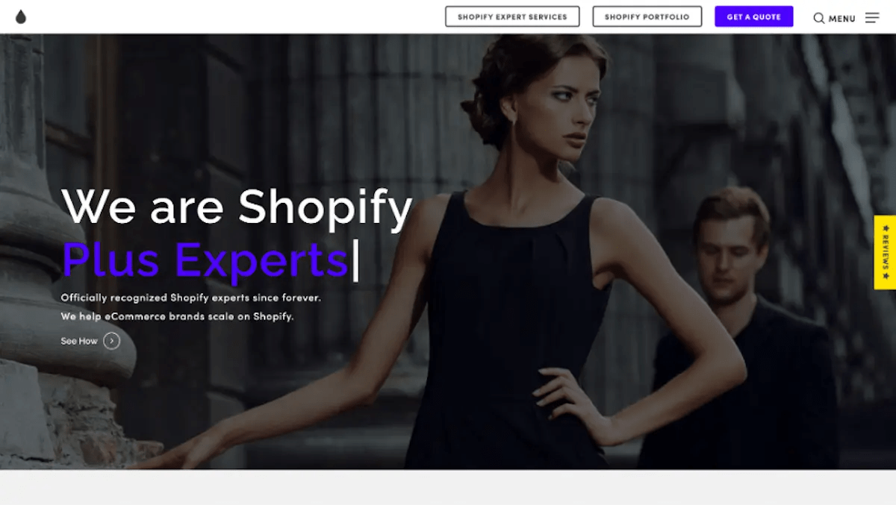Open the yellow Reviews side tab
Screen dimensions: 896x505
click(x=885, y=252)
